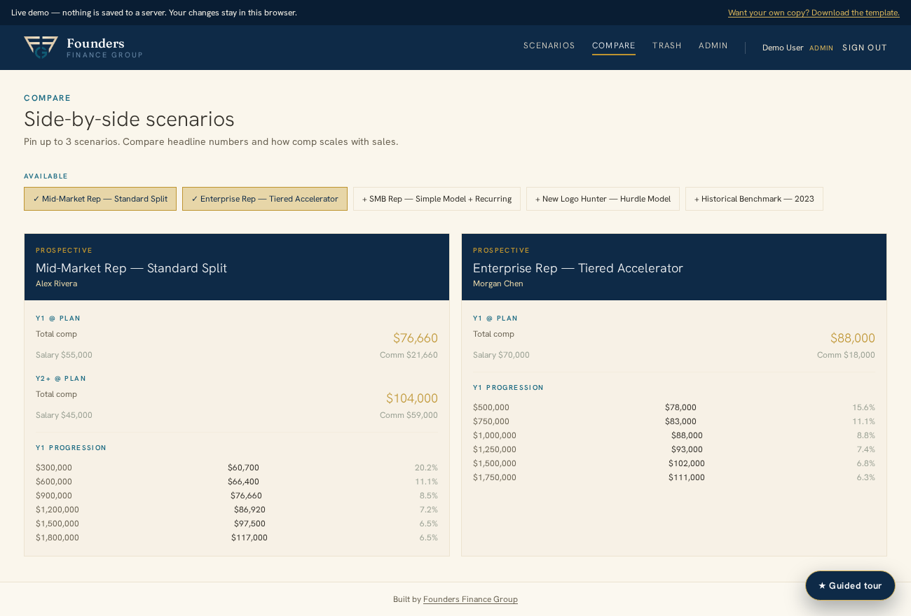
Task: Click Comm $59,000 text
Action: pyautogui.click(x=409, y=415)
